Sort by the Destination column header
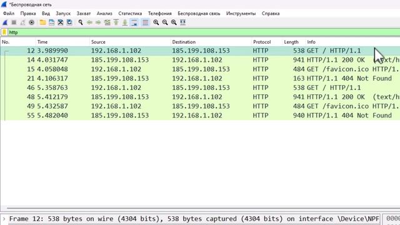Screen dimensions: 400x225 tap(211, 42)
